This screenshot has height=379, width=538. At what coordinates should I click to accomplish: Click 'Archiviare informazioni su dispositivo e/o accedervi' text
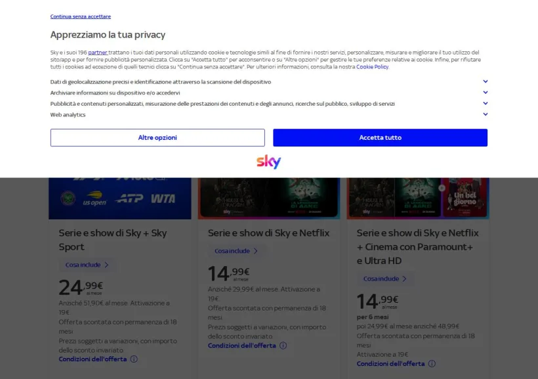pos(115,93)
